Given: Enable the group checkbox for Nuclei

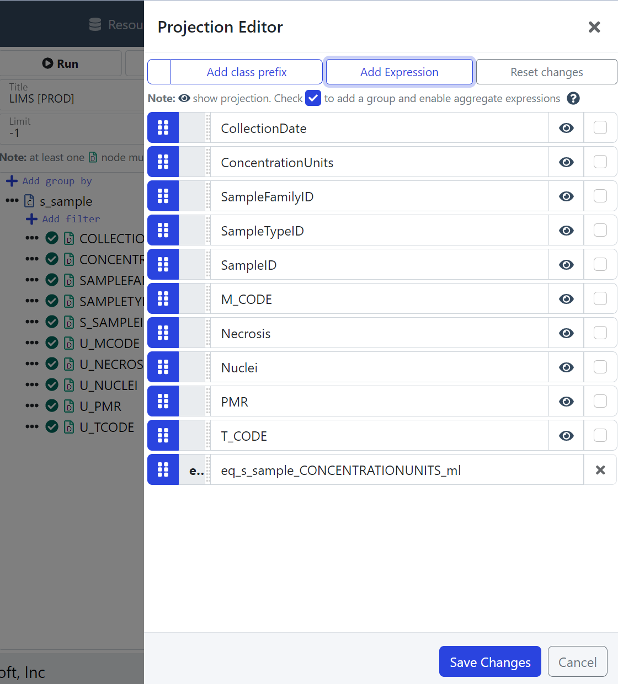Looking at the screenshot, I should click(x=600, y=367).
